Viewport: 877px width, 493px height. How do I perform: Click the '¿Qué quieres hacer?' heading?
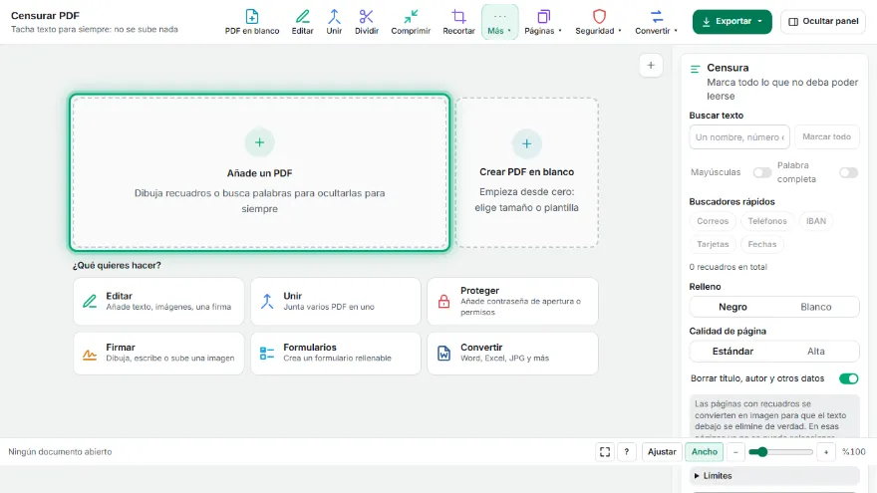click(x=117, y=266)
